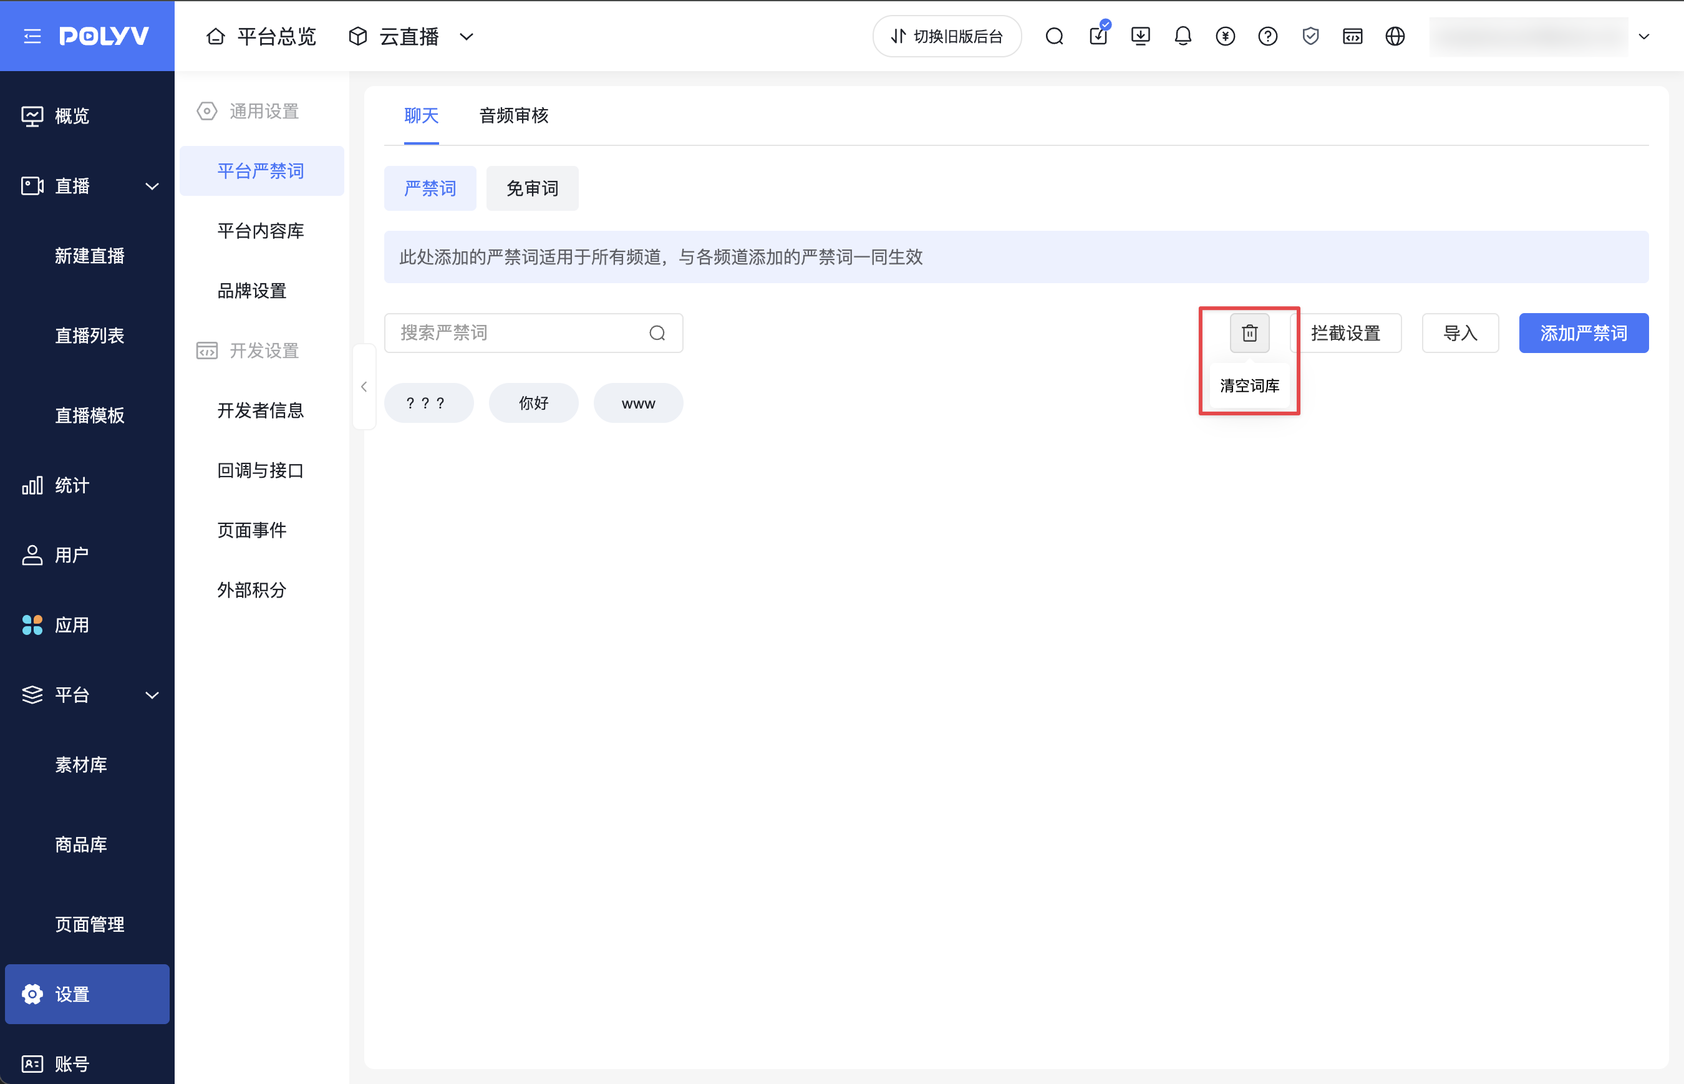
Task: Open 平台内容库 in settings menu
Action: click(x=261, y=231)
